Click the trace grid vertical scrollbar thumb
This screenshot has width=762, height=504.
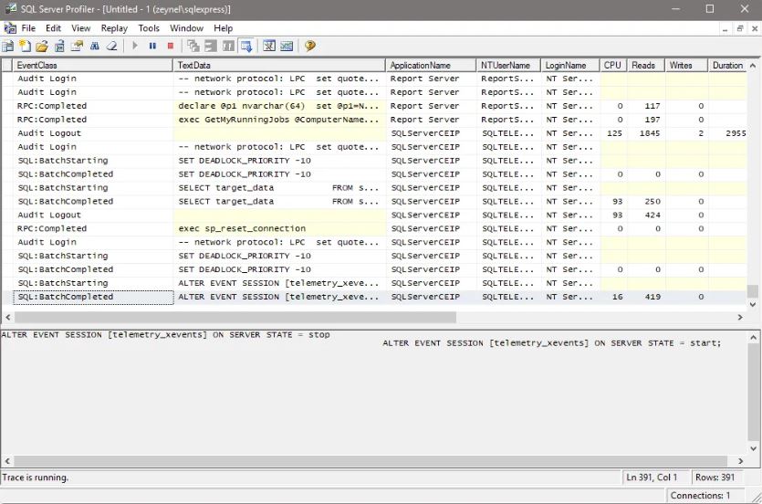753,290
